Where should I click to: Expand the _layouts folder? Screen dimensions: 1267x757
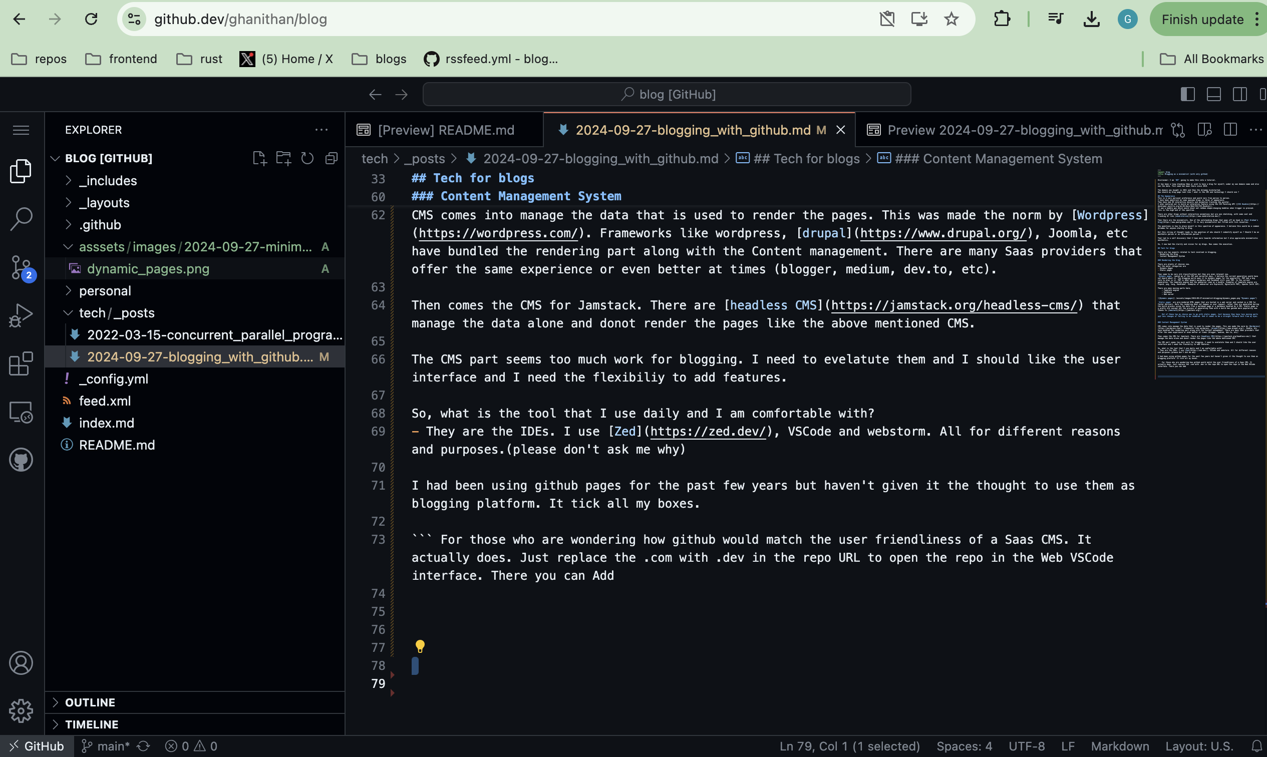[x=195, y=202]
